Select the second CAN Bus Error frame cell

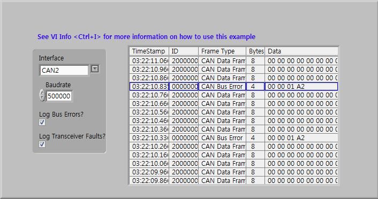(x=222, y=138)
